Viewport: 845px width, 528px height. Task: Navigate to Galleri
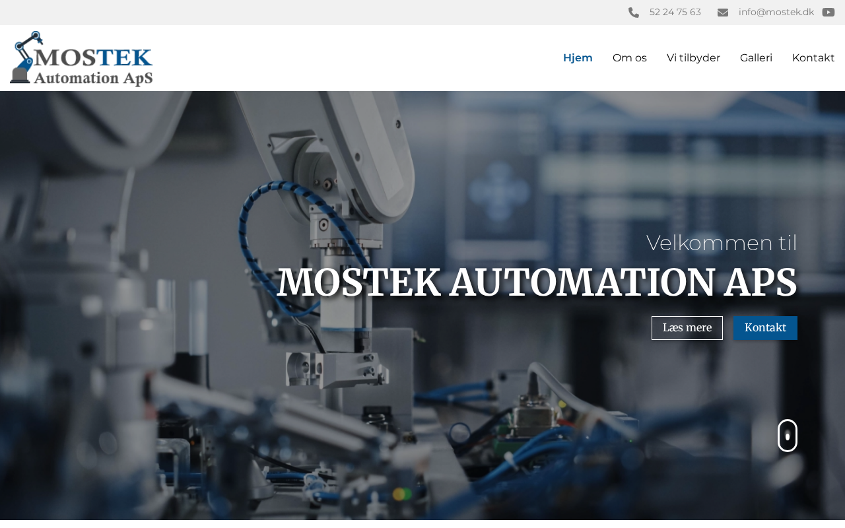pyautogui.click(x=756, y=58)
